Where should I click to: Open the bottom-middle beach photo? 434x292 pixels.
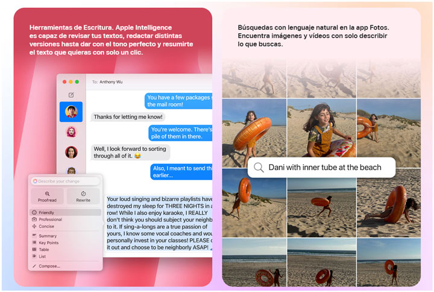click(x=322, y=262)
